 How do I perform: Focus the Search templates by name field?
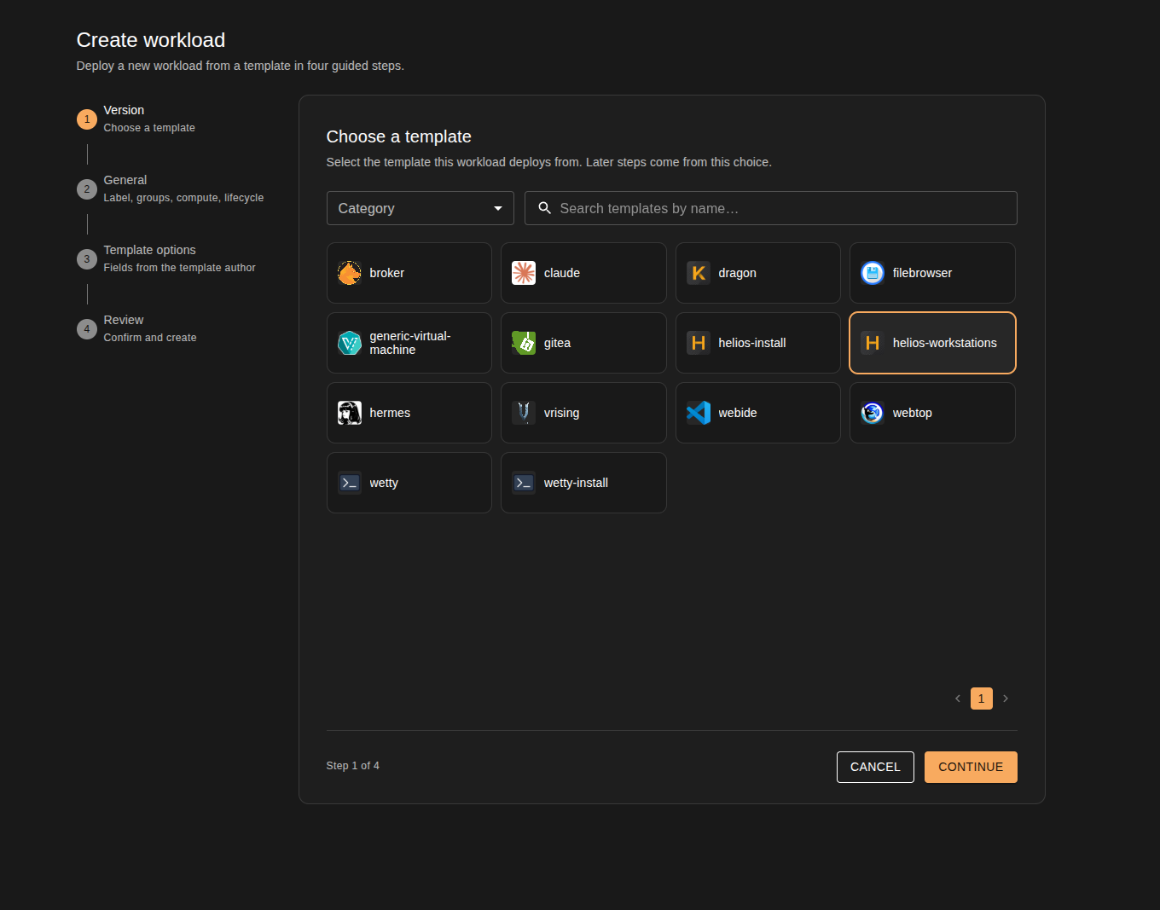click(771, 208)
